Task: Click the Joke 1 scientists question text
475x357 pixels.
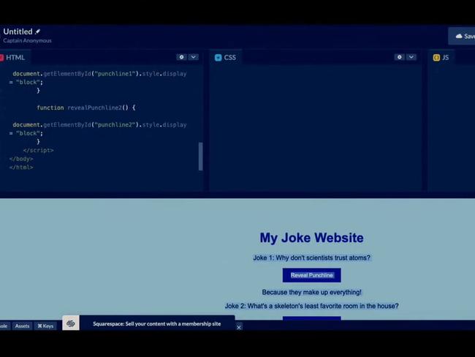Action: point(312,258)
